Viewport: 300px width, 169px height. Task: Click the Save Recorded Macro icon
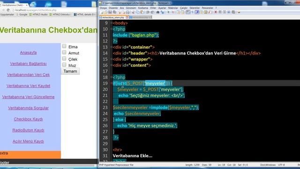[x=233, y=12]
